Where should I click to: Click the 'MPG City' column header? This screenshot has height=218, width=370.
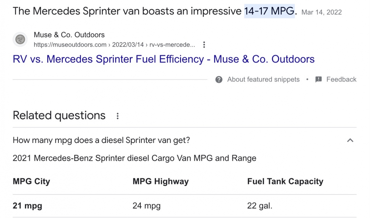[31, 181]
